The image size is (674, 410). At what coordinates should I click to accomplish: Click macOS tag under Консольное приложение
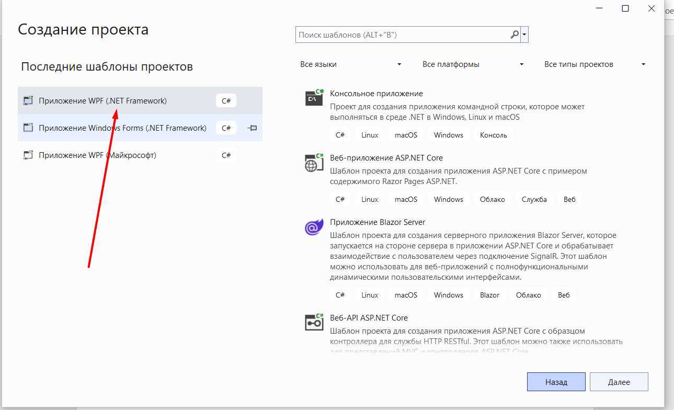pyautogui.click(x=406, y=135)
